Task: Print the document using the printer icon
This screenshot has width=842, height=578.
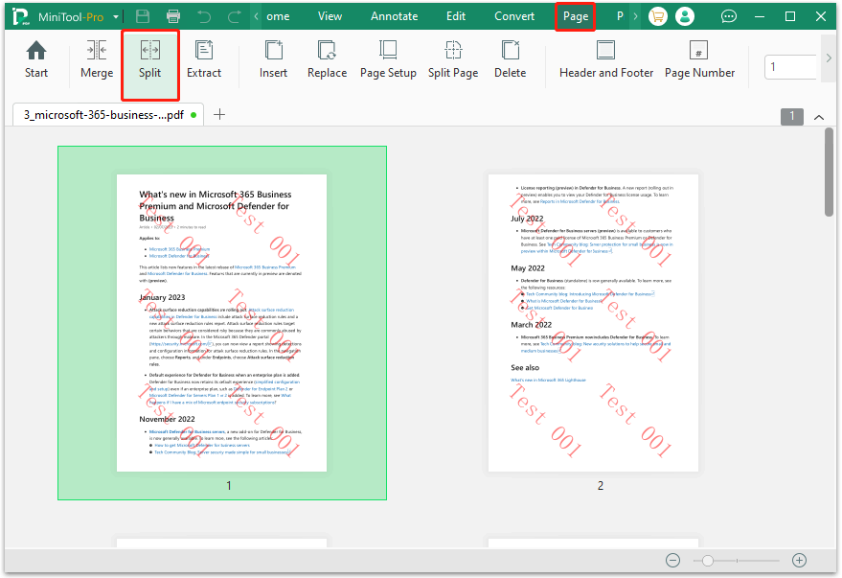Action: 173,16
